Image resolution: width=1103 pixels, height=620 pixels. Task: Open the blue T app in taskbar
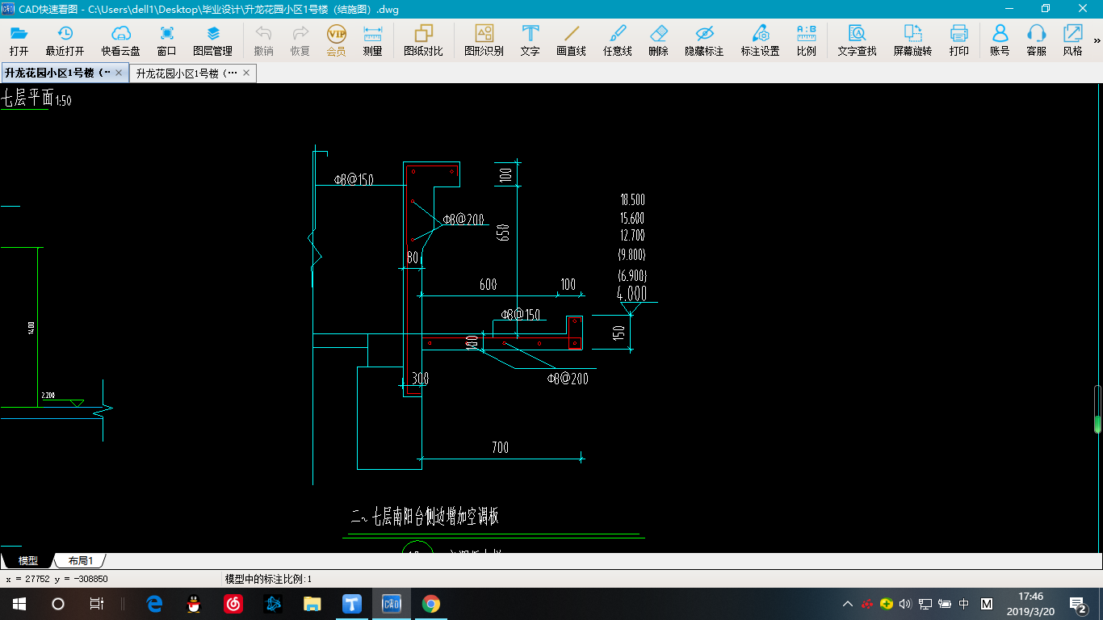coord(352,604)
